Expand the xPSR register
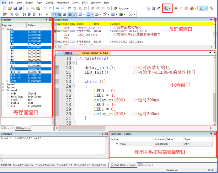The width and height of the screenshot is (218, 173). 7,81
